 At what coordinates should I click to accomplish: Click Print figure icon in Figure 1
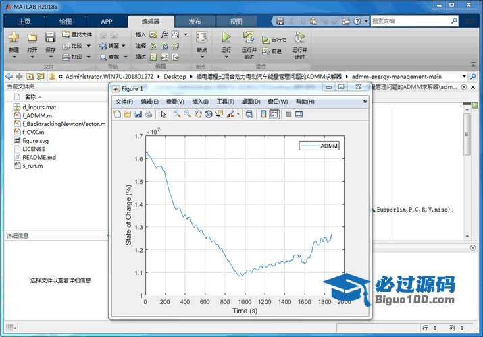coord(149,114)
